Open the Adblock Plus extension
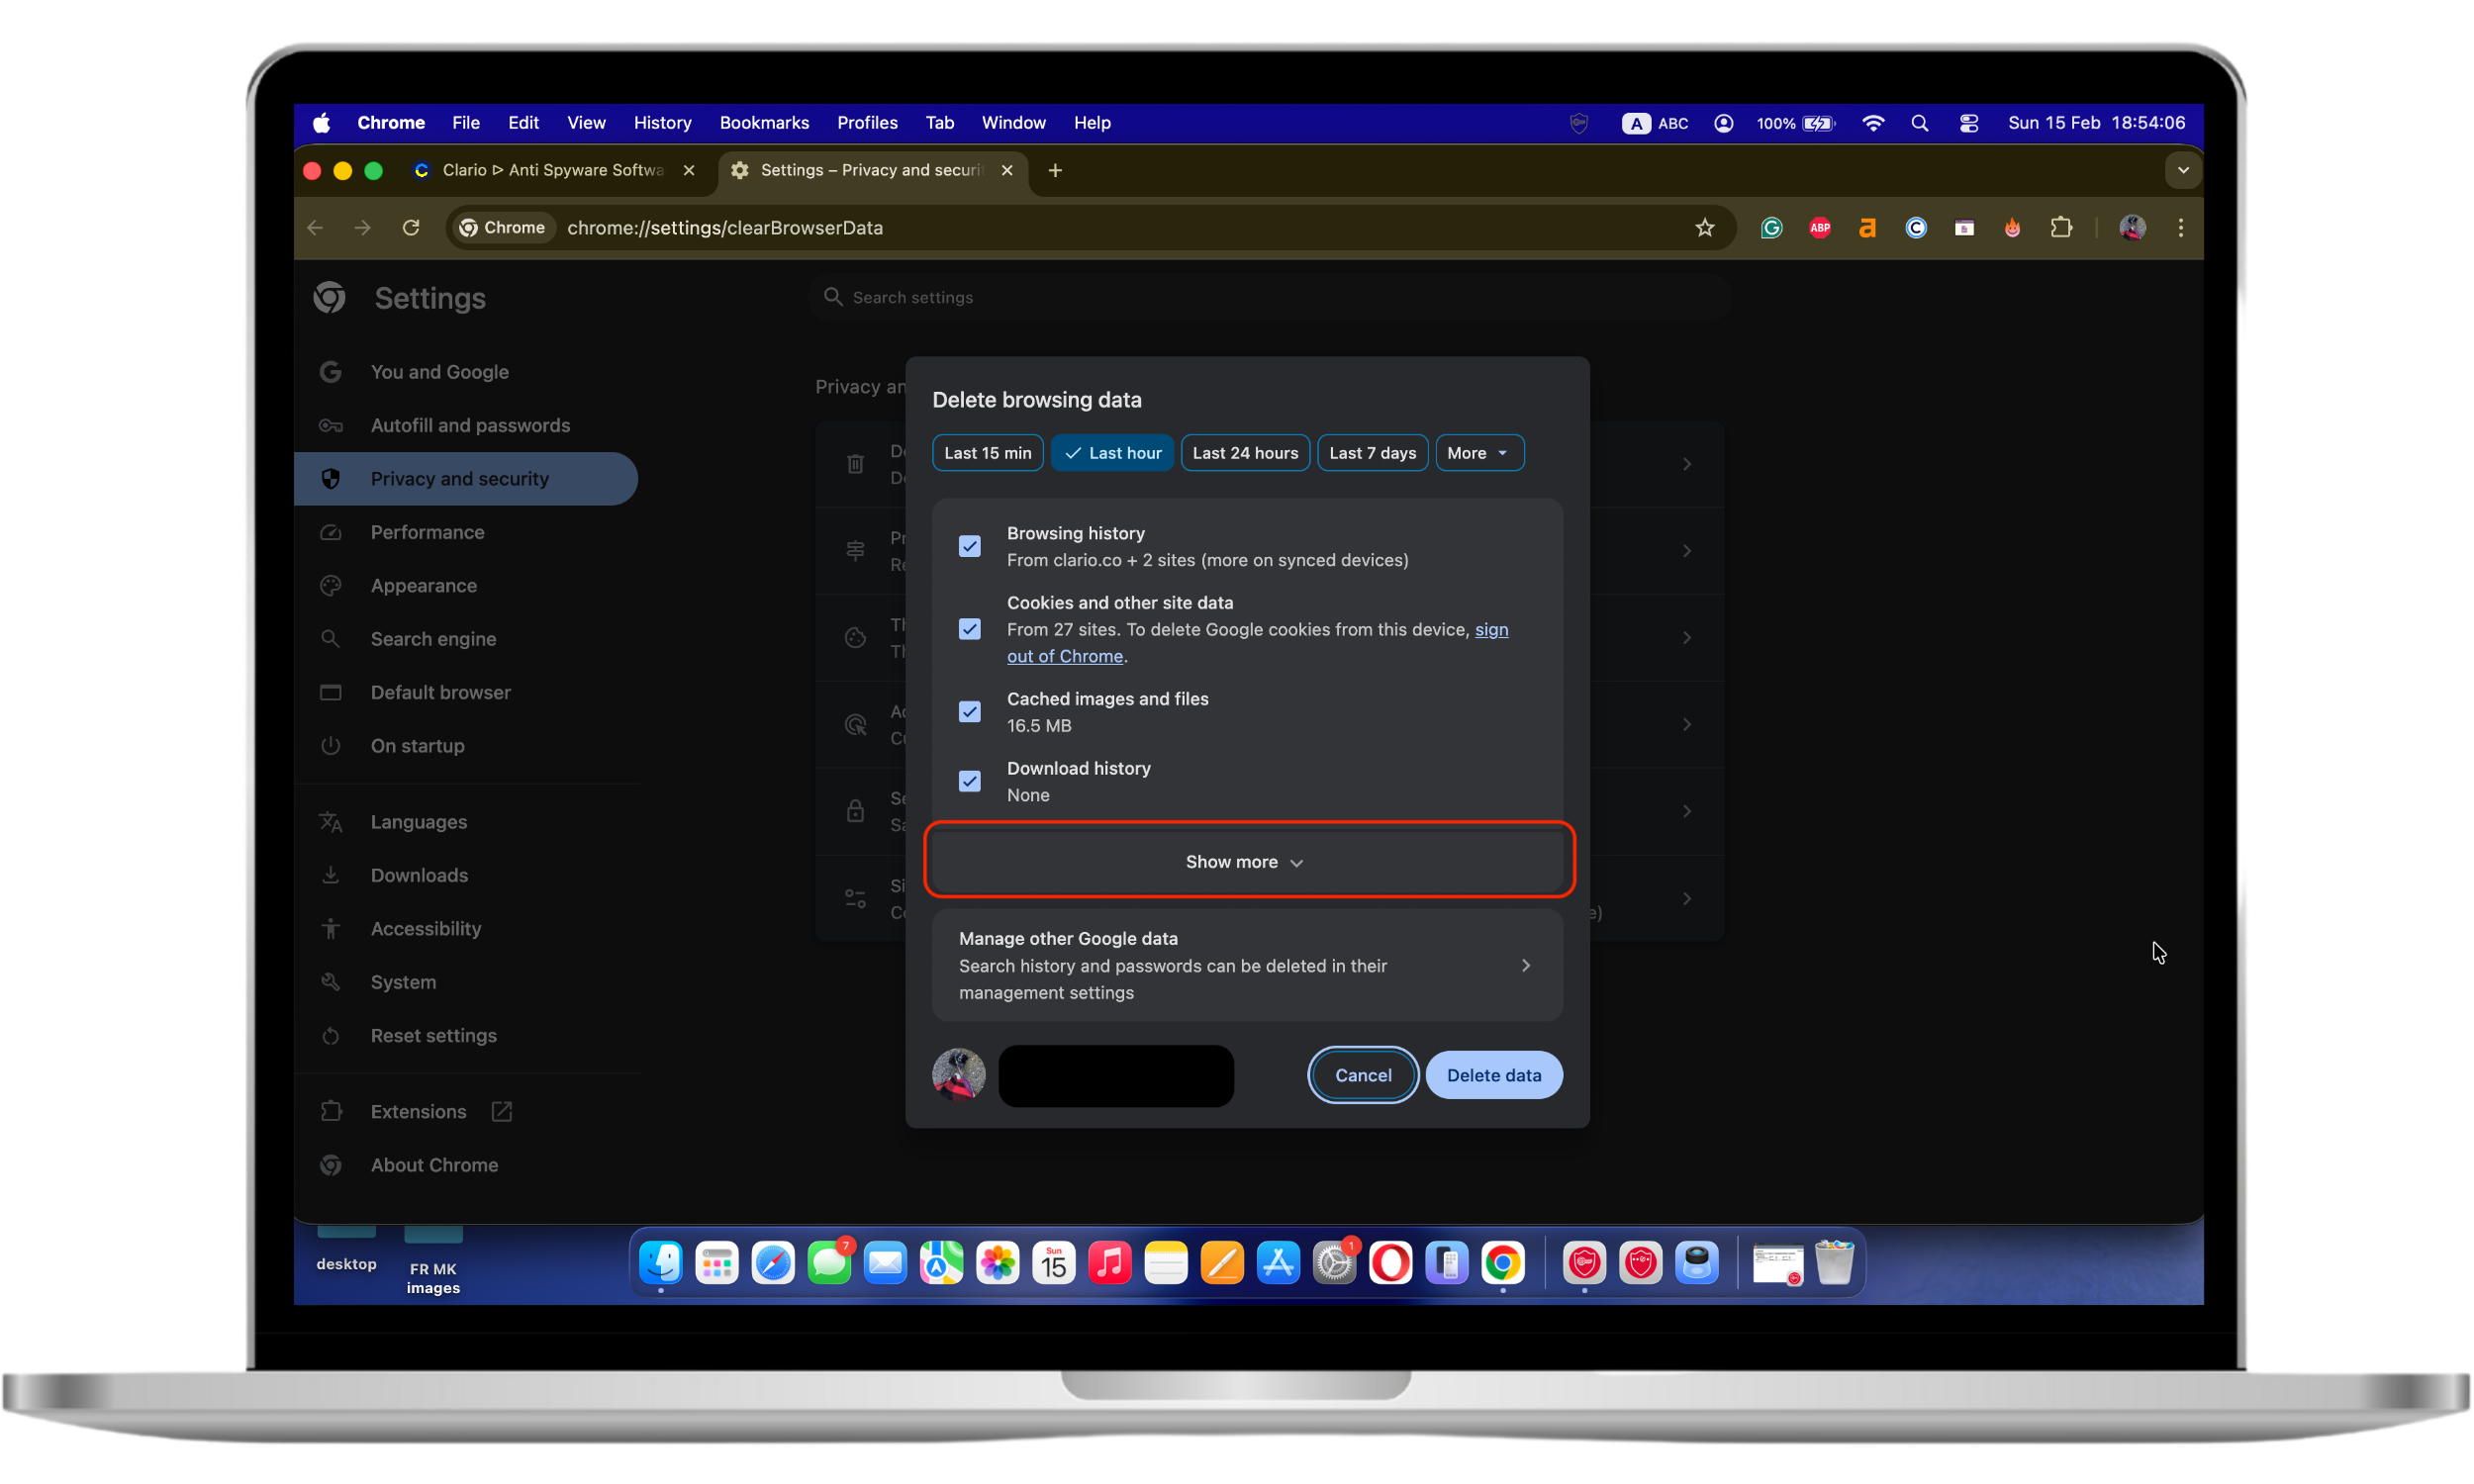2474x1484 pixels. click(x=1818, y=227)
